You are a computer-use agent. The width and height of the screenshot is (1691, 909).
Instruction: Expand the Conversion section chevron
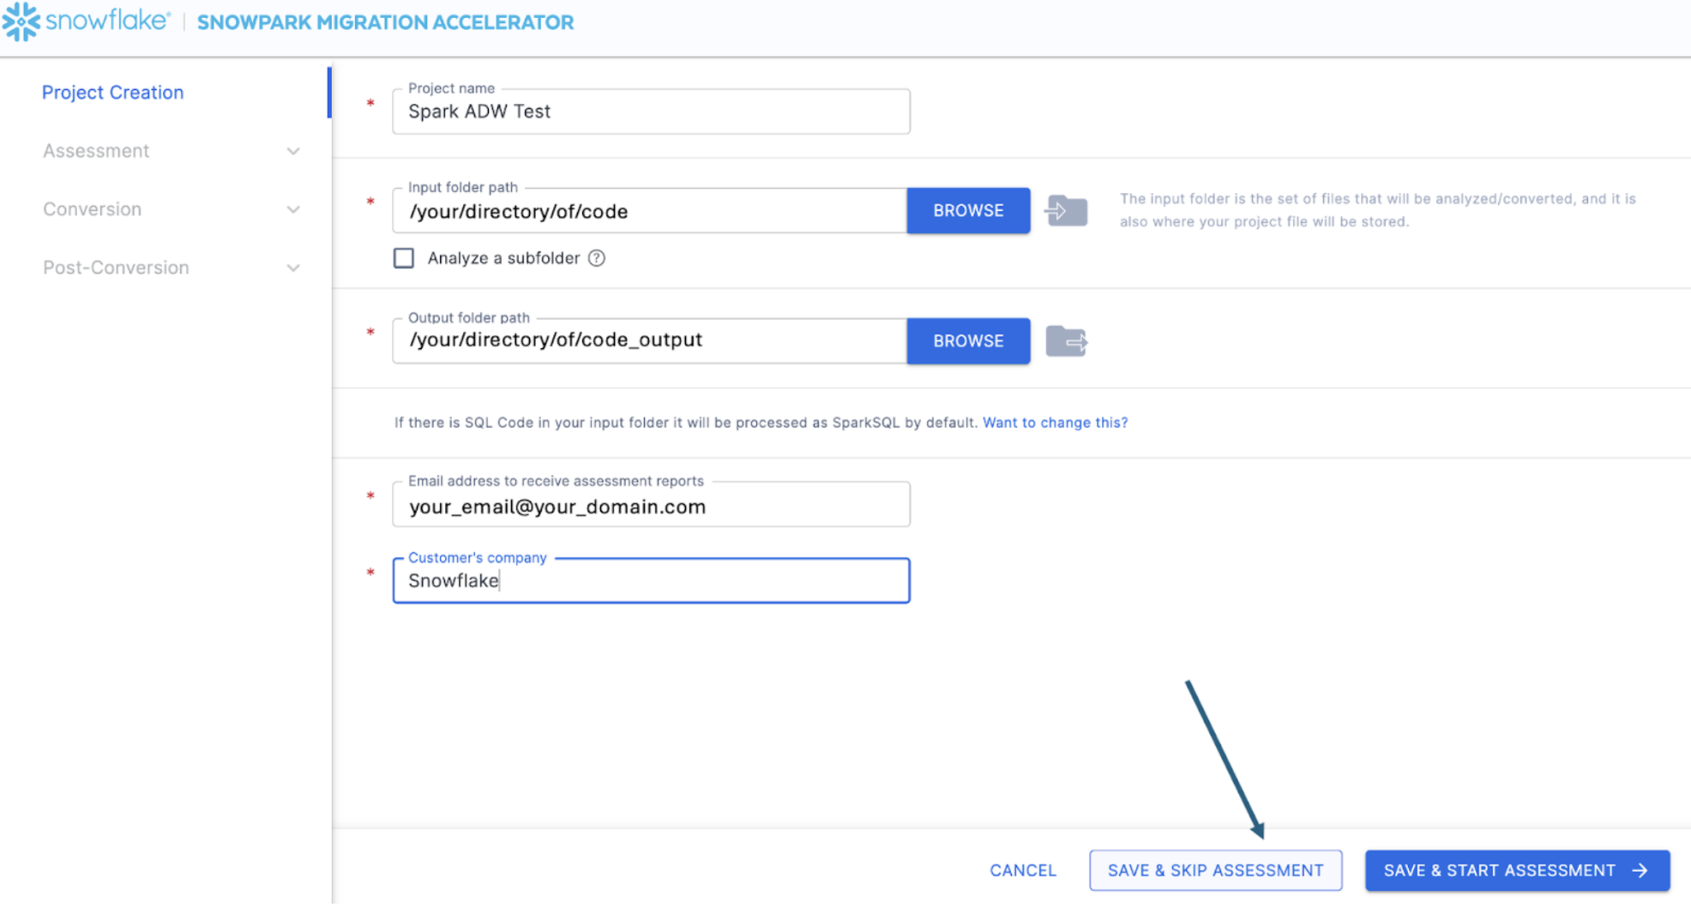(293, 210)
